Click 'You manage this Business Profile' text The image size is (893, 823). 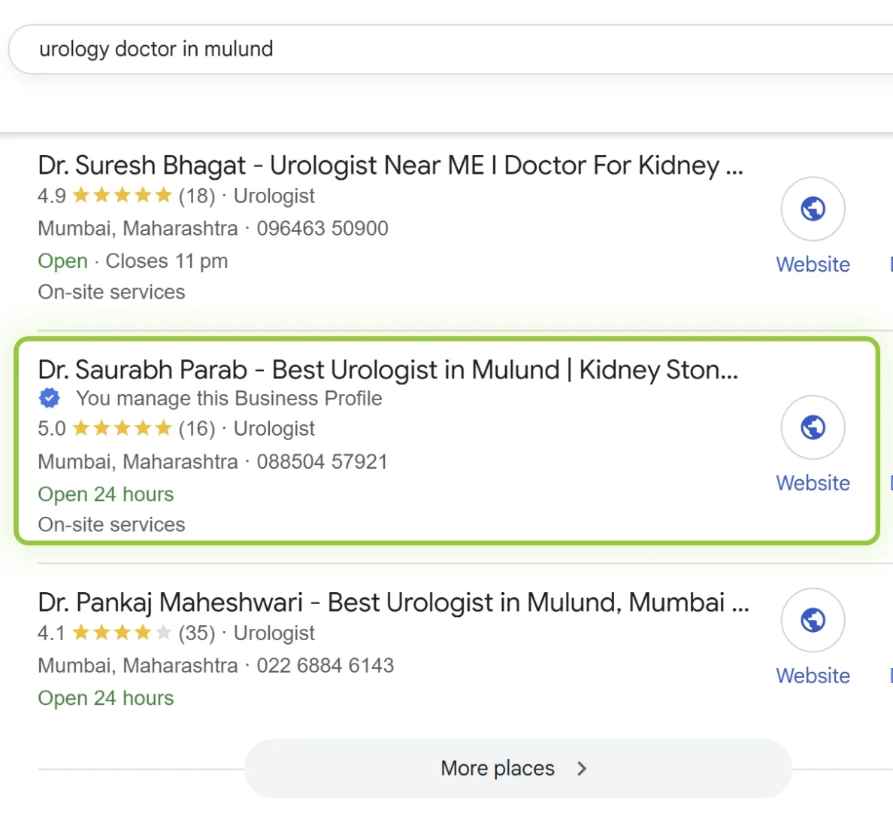point(229,398)
